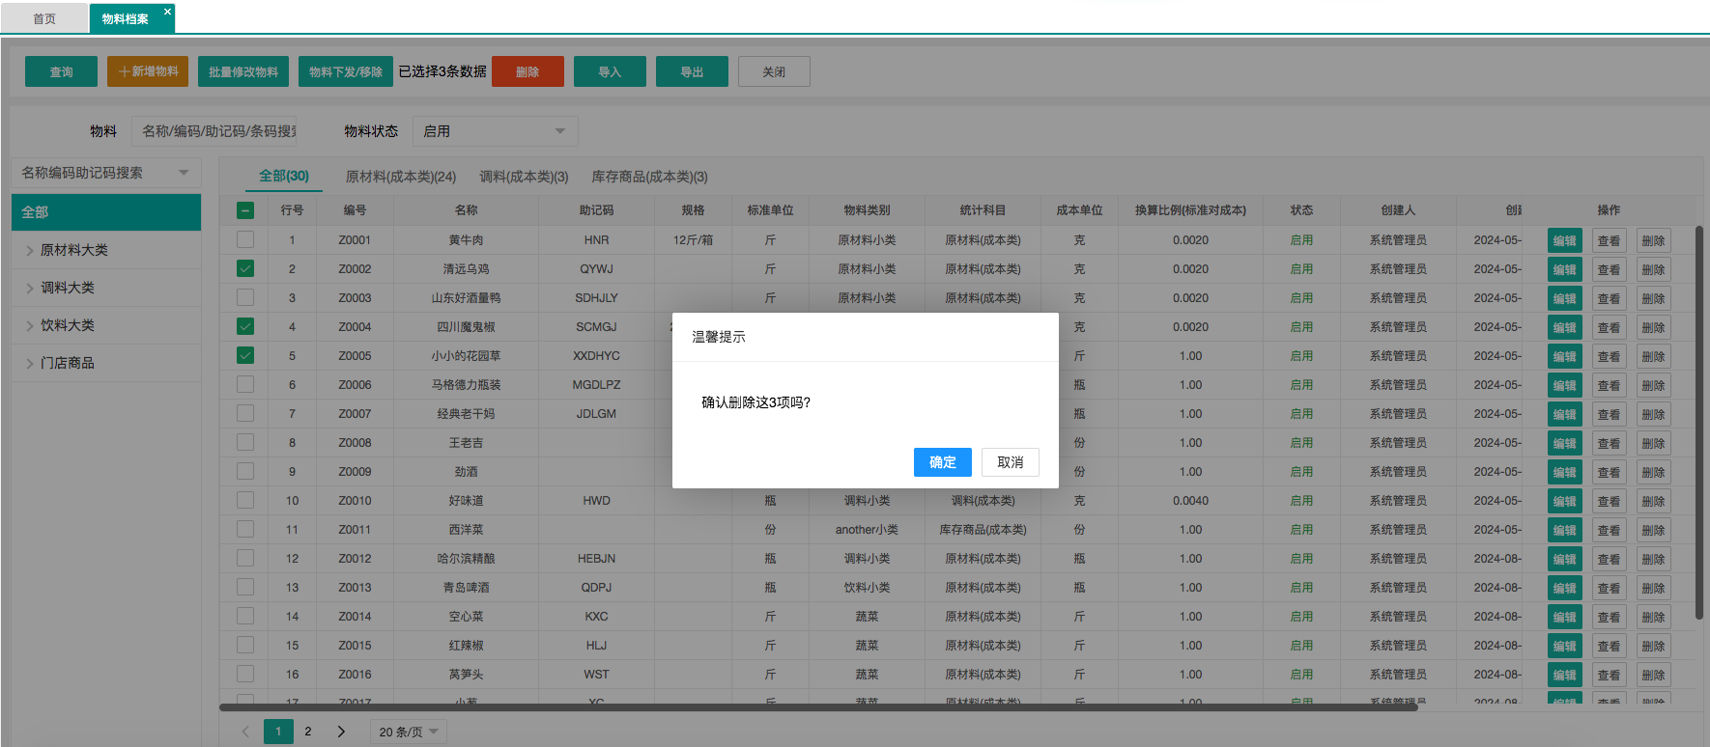Screen dimensions: 1710x747
Task: Click the next page arrow
Action: coord(341,732)
